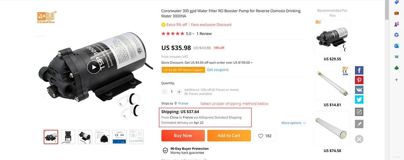
Task: Close the floating side toolbar with X
Action: point(359,139)
